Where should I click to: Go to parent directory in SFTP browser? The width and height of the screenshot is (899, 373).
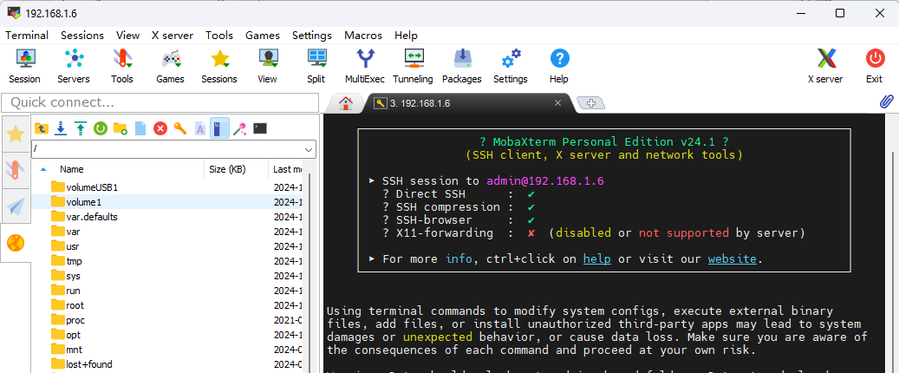click(42, 128)
